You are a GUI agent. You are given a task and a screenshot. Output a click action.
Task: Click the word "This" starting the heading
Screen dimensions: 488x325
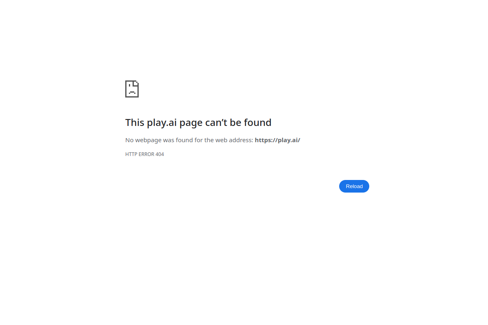(x=135, y=122)
